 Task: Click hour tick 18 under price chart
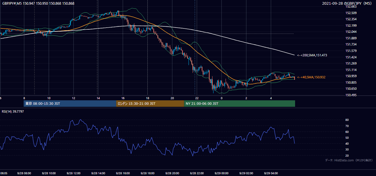[x=148, y=98]
